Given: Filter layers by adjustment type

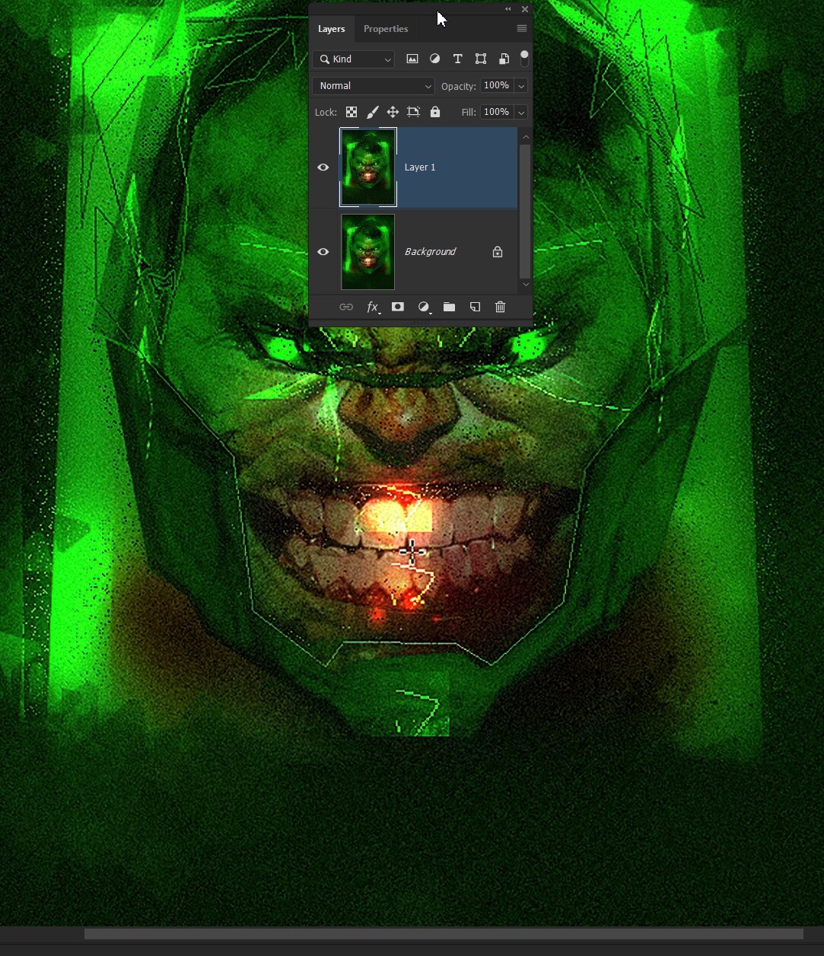Looking at the screenshot, I should point(434,59).
